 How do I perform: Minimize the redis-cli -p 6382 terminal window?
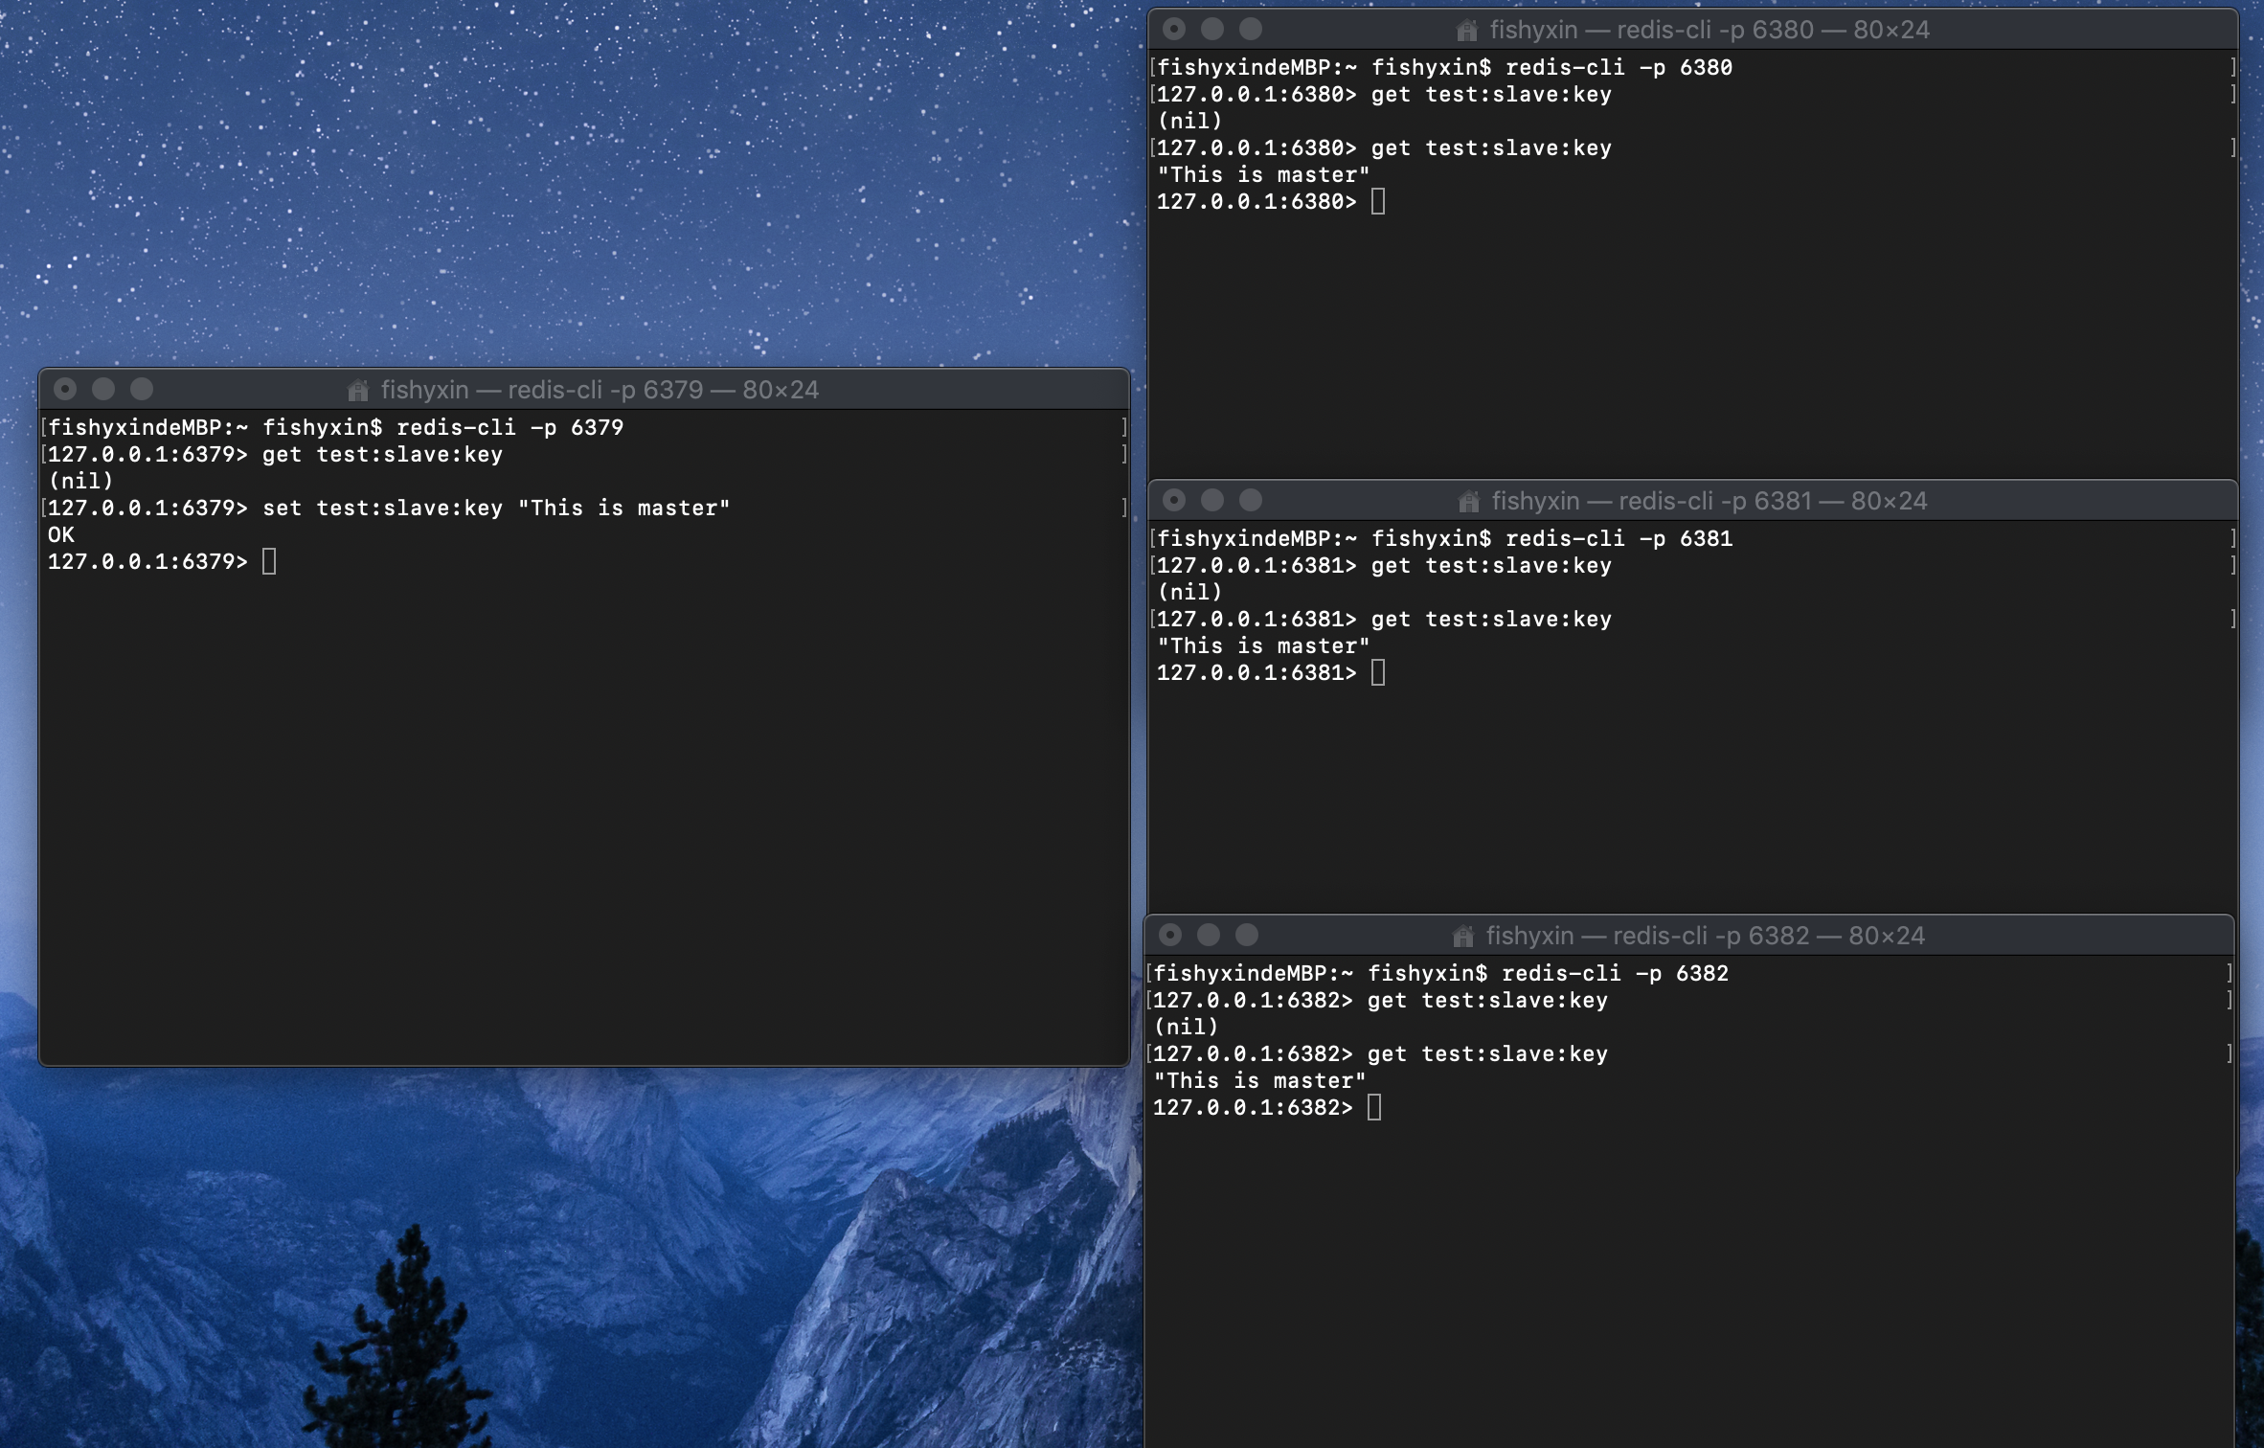(1209, 935)
